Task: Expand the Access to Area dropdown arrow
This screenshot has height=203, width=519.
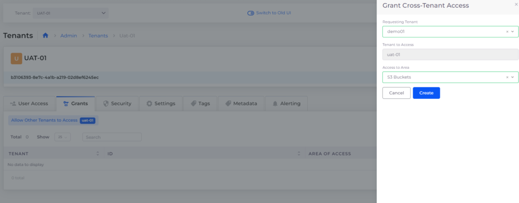Action: (x=513, y=77)
